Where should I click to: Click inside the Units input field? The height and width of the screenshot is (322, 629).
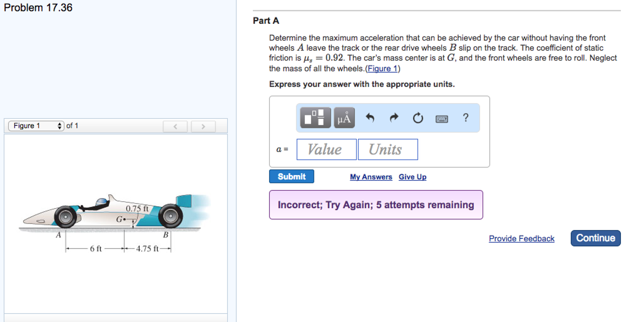point(387,149)
